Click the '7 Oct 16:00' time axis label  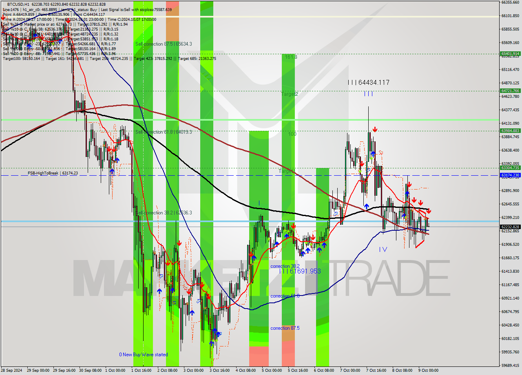tap(376, 371)
